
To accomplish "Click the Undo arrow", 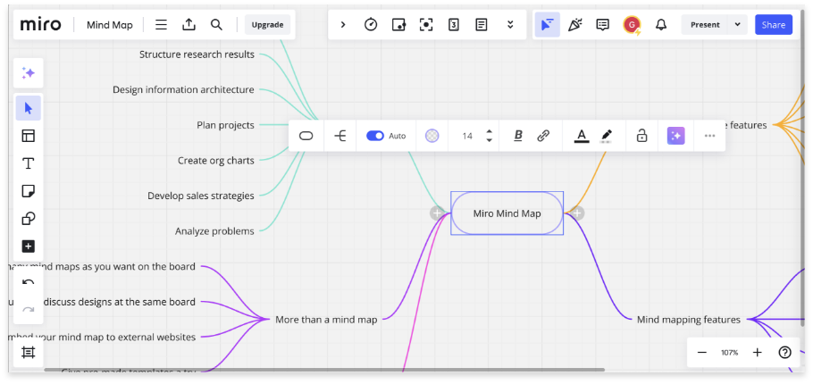I will tap(28, 282).
